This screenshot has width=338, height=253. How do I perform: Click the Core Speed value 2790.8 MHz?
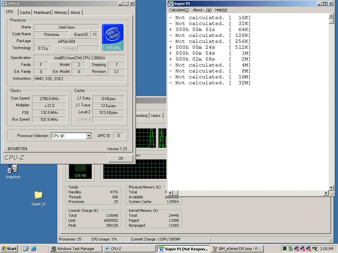tap(49, 99)
